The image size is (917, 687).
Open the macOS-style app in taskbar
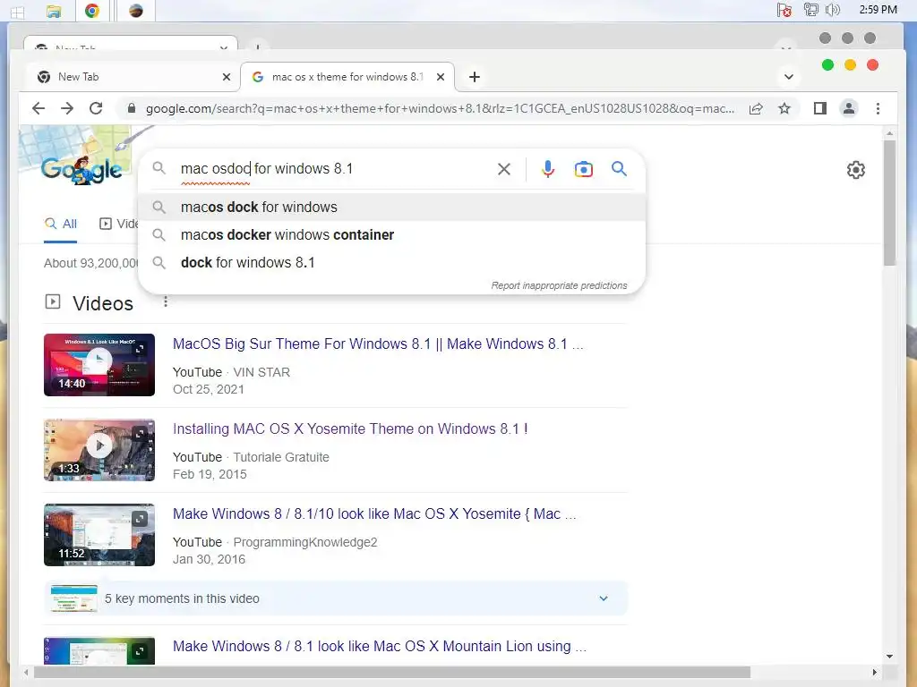click(136, 11)
